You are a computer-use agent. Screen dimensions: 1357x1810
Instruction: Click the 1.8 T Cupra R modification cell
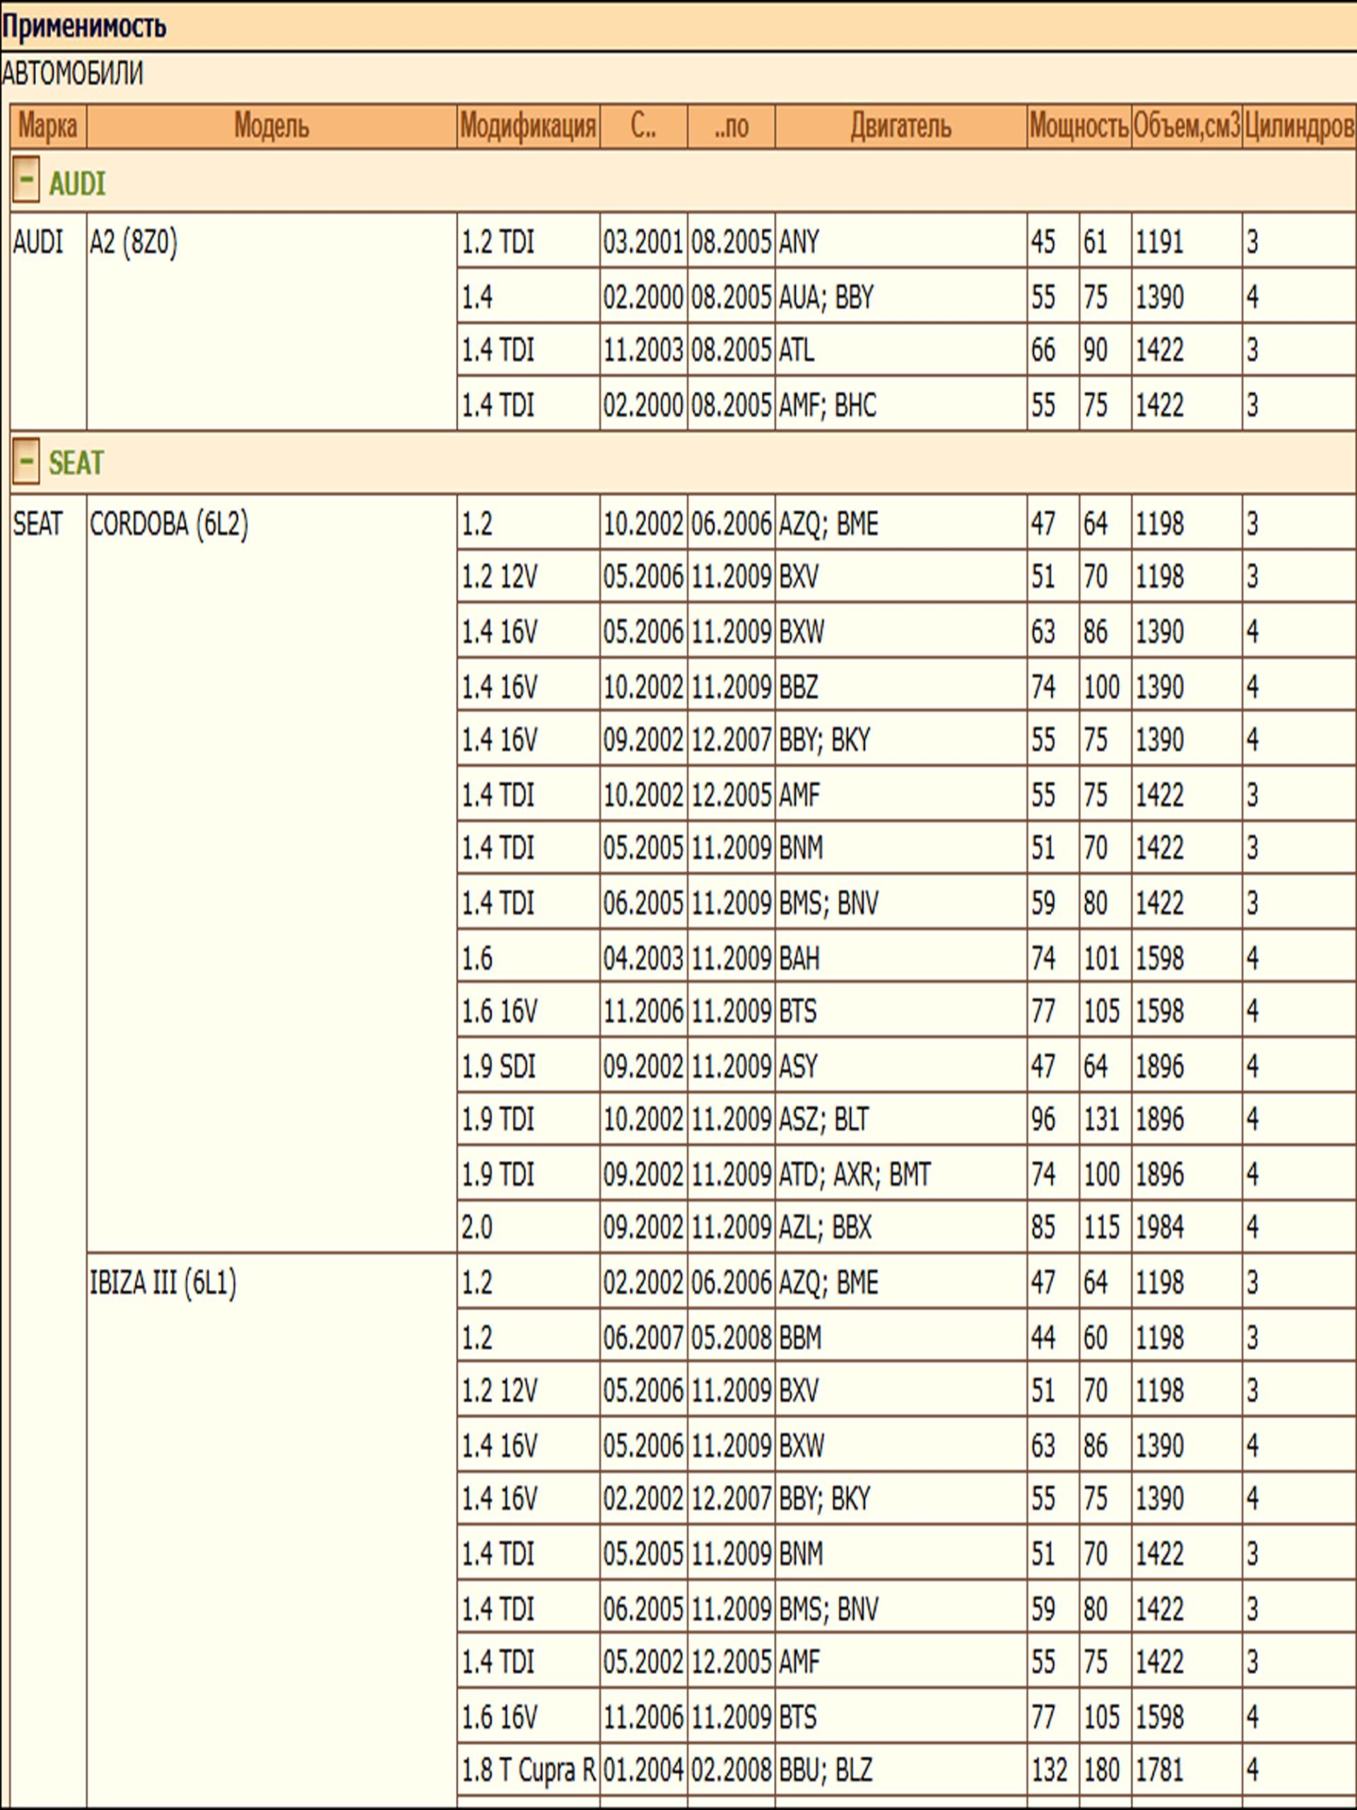pos(527,1770)
